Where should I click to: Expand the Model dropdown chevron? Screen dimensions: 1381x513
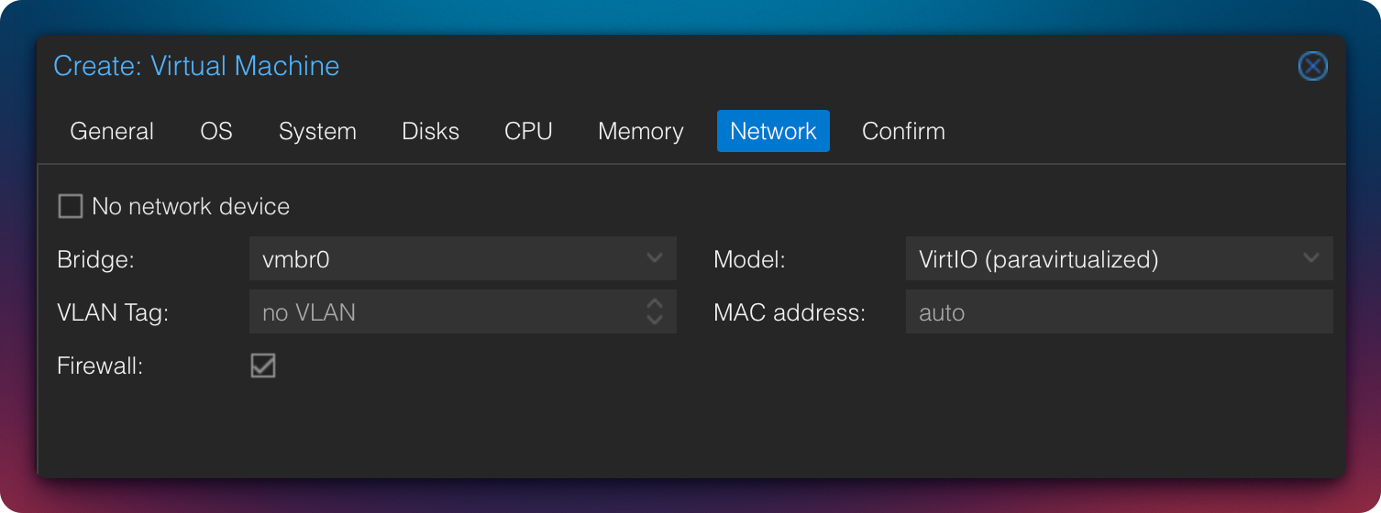coord(1311,258)
